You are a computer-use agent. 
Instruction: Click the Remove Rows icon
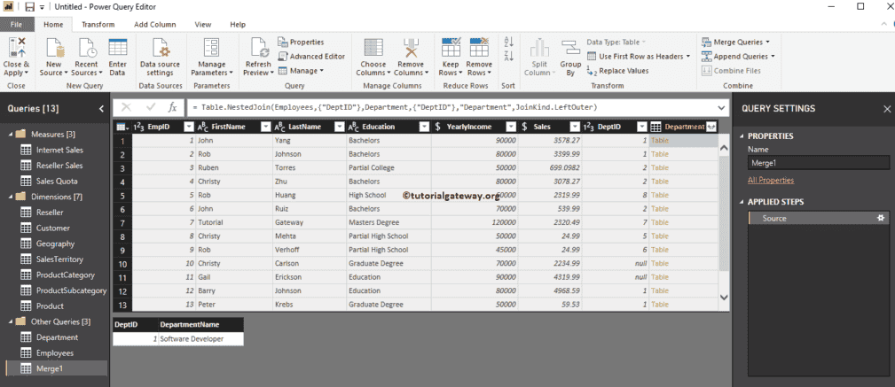(479, 47)
